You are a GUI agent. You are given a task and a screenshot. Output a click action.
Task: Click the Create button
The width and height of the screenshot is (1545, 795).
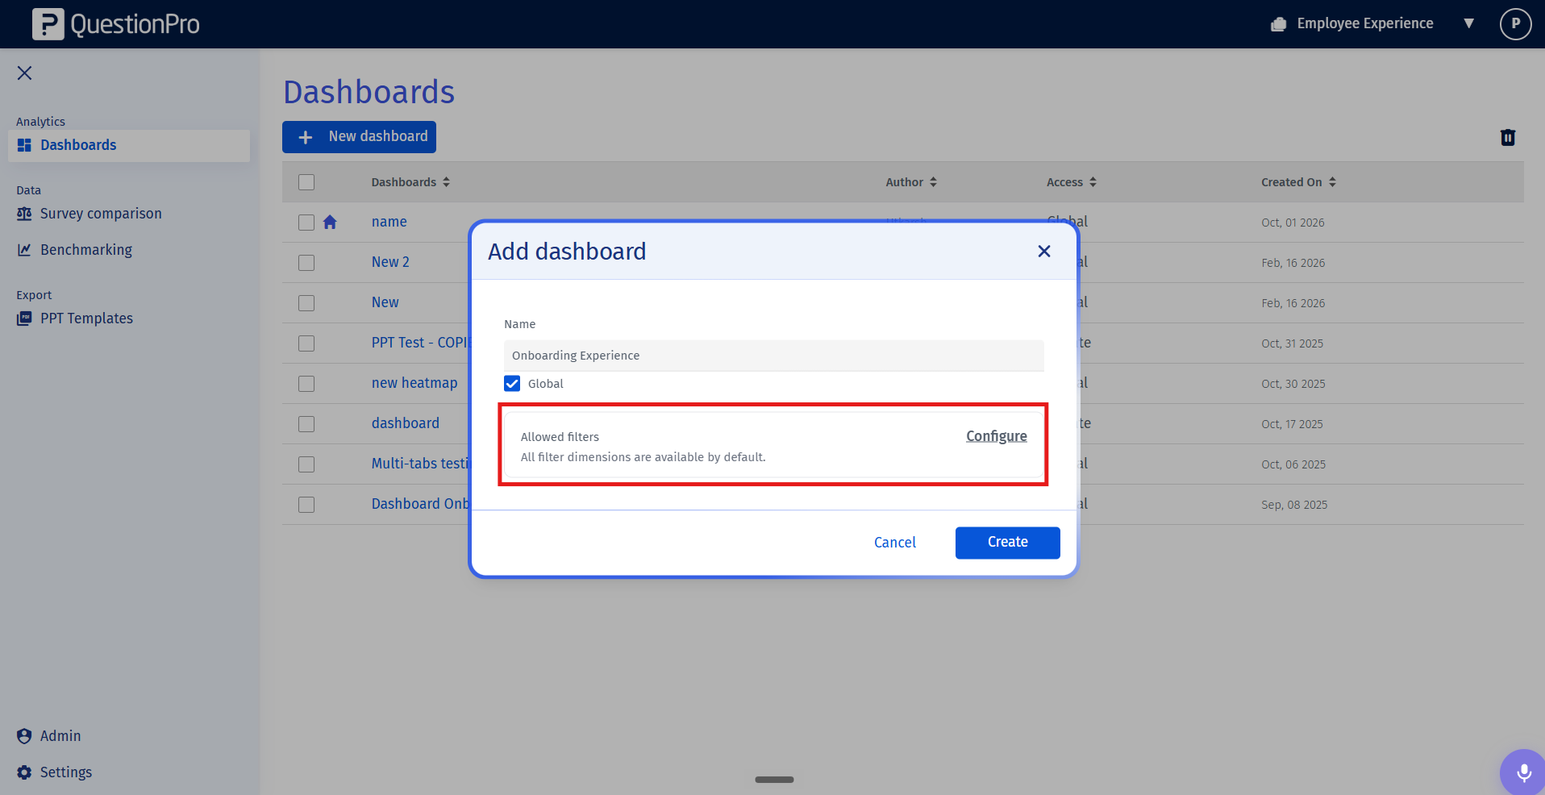[x=1008, y=543]
